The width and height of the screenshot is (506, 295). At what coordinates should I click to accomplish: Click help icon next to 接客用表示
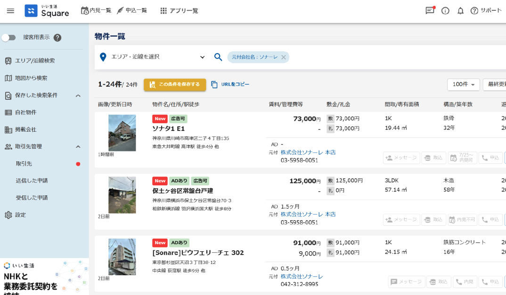(57, 38)
